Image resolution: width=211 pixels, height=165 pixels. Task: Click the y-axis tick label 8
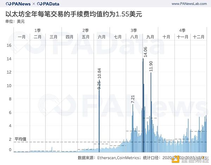10,99
